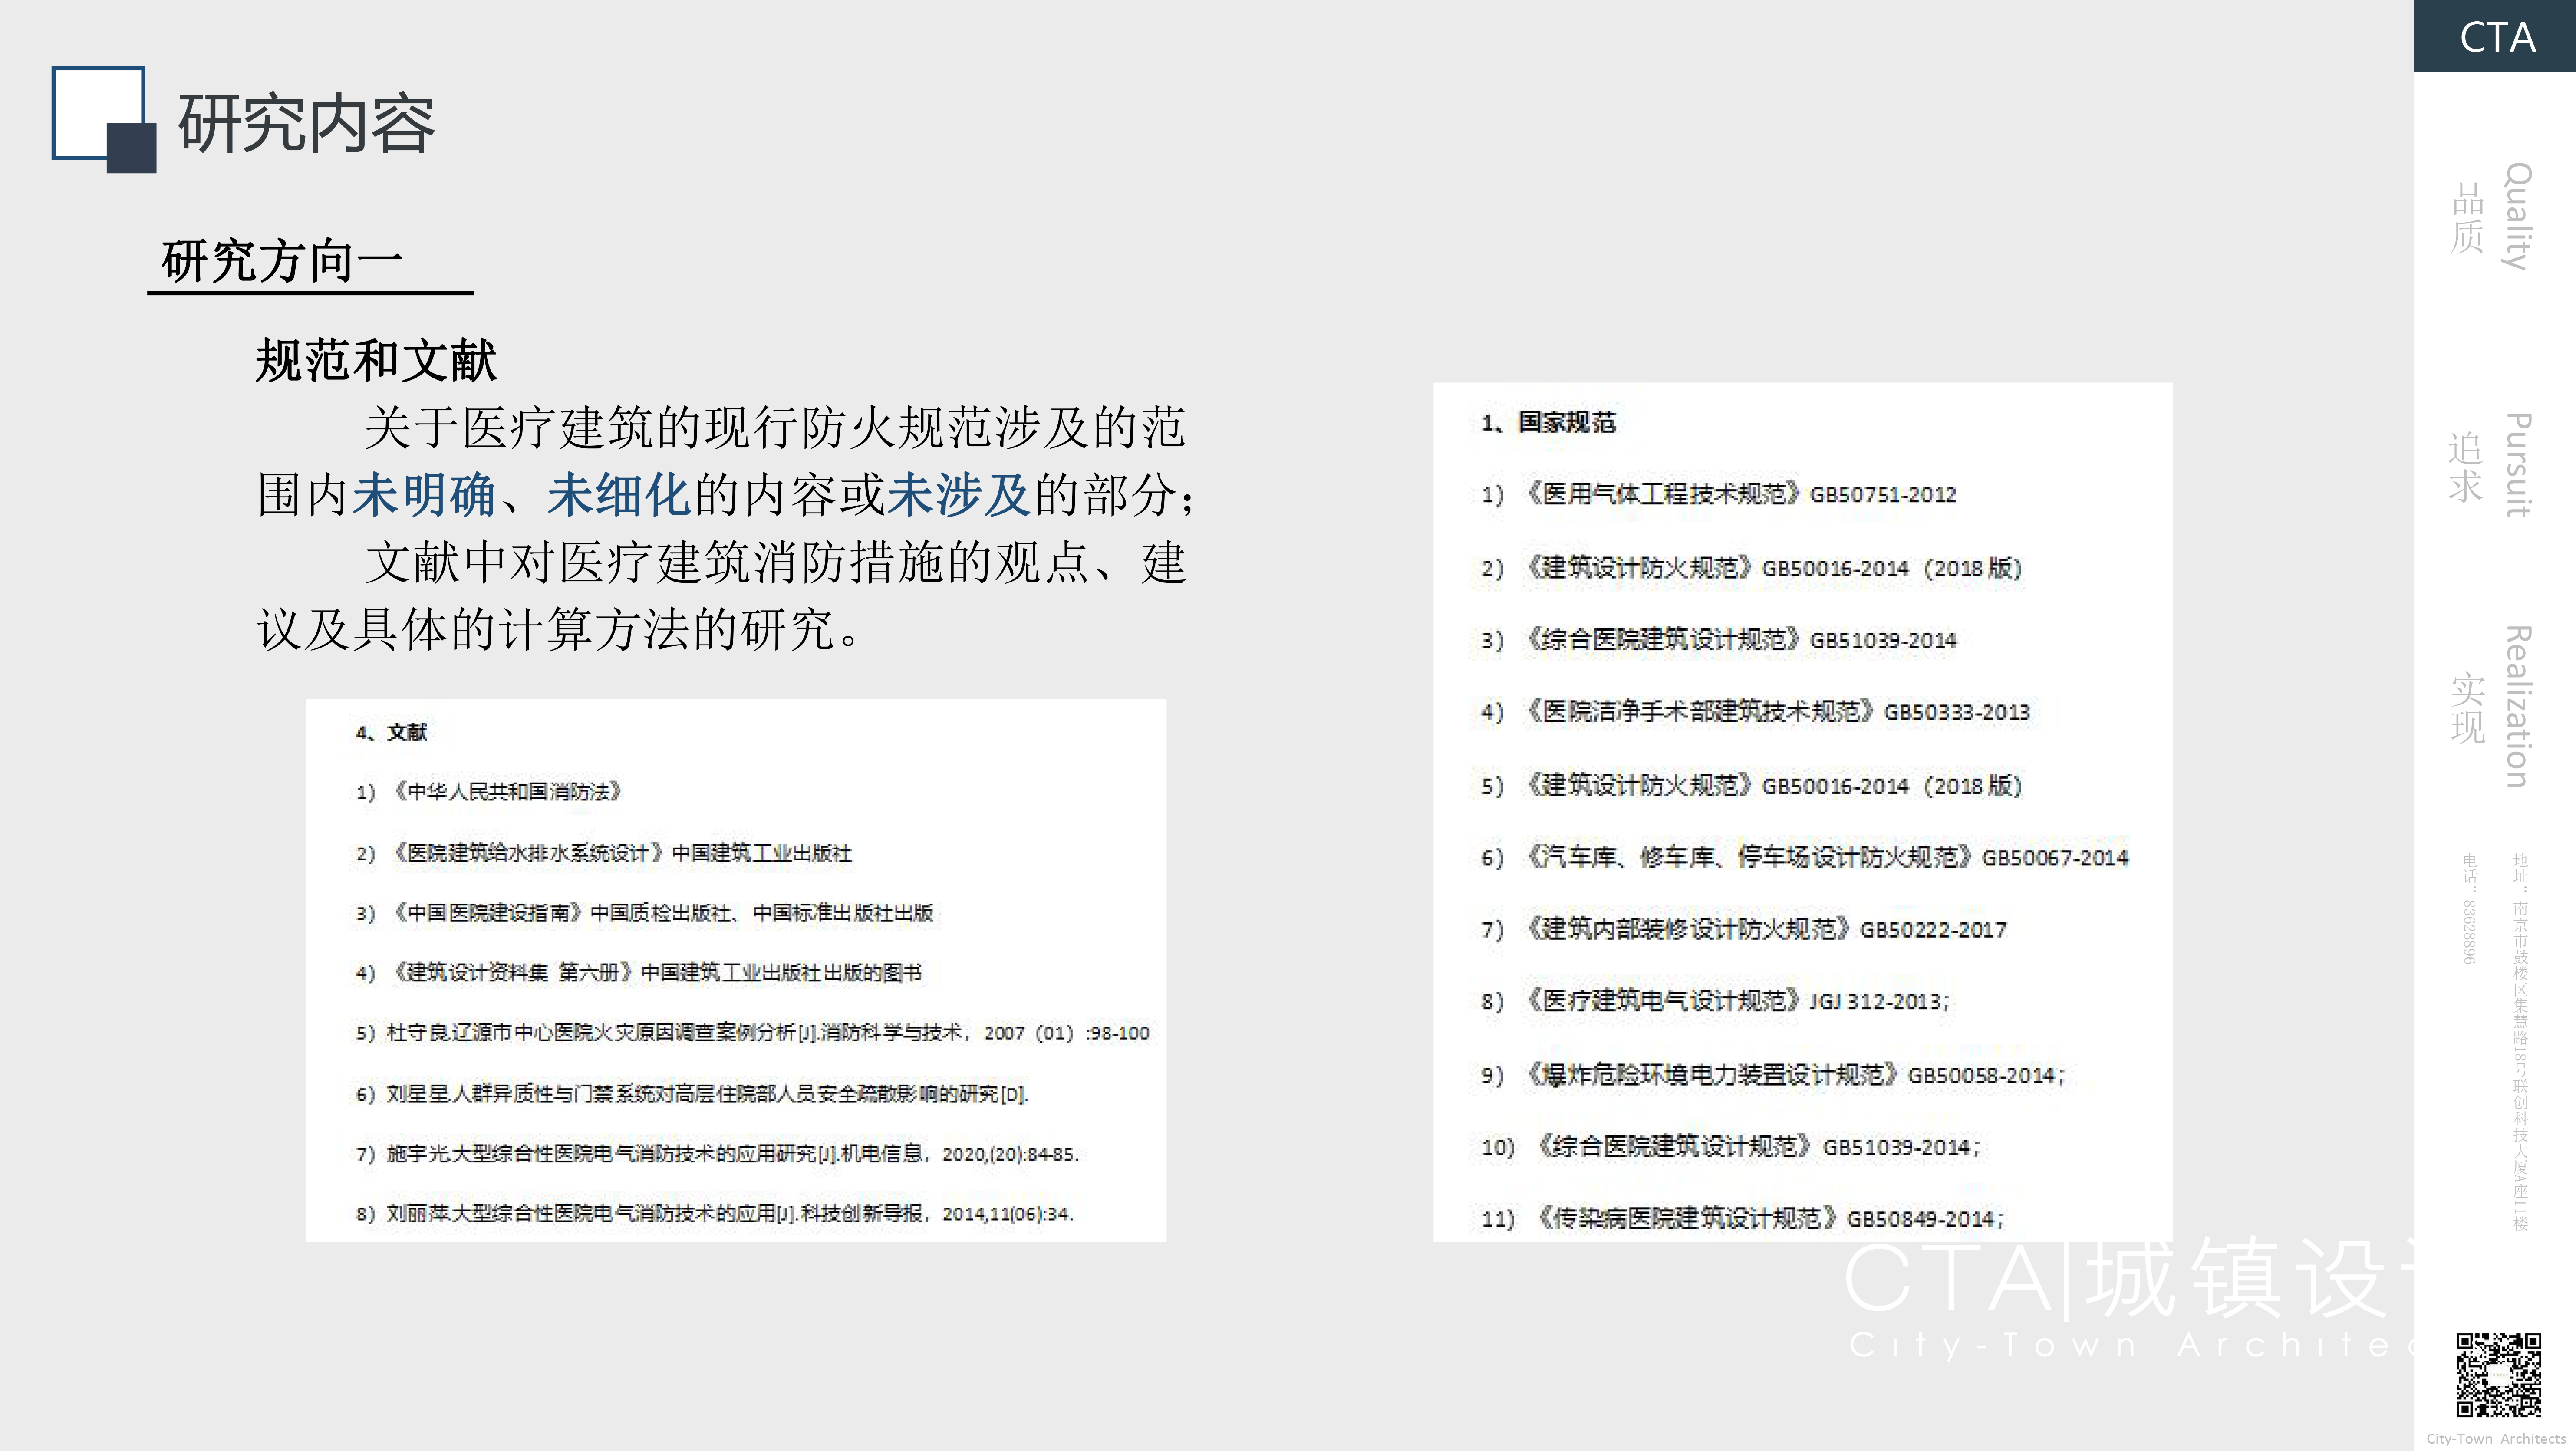Click reference 6 by 刘星星
The image size is (2576, 1451).
pos(692,1094)
